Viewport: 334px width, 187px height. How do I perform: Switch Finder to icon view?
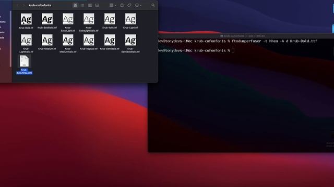click(75, 5)
